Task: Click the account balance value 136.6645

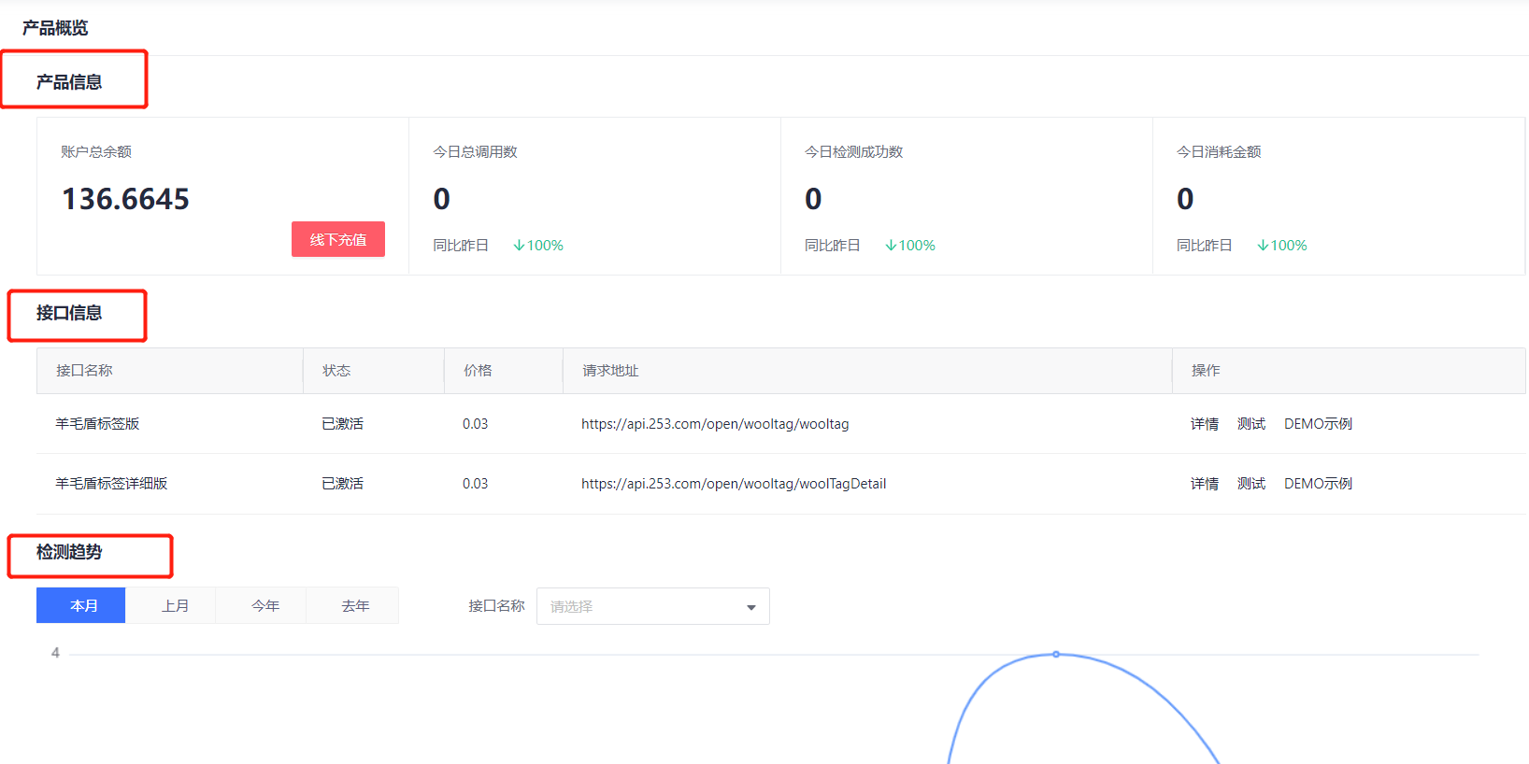Action: pyautogui.click(x=125, y=199)
